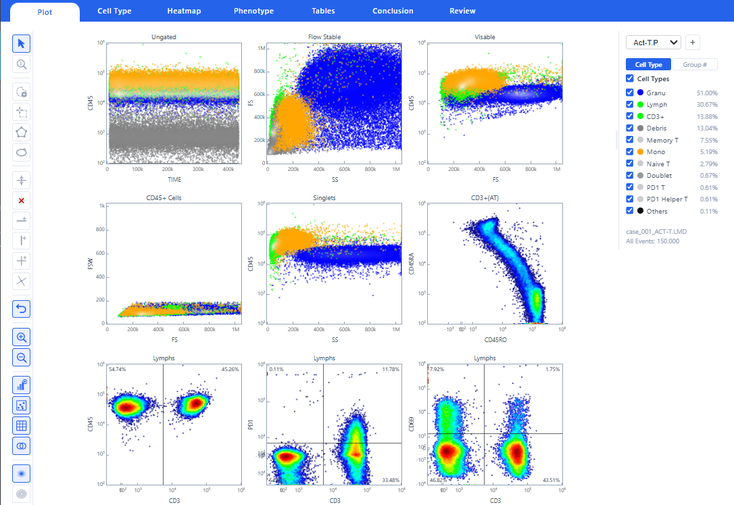Select the vertical range split tool
This screenshot has height=505, width=734.
pyautogui.click(x=21, y=181)
